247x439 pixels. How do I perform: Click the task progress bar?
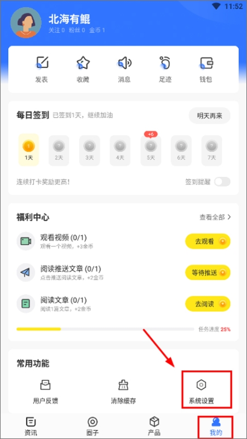[105, 329]
